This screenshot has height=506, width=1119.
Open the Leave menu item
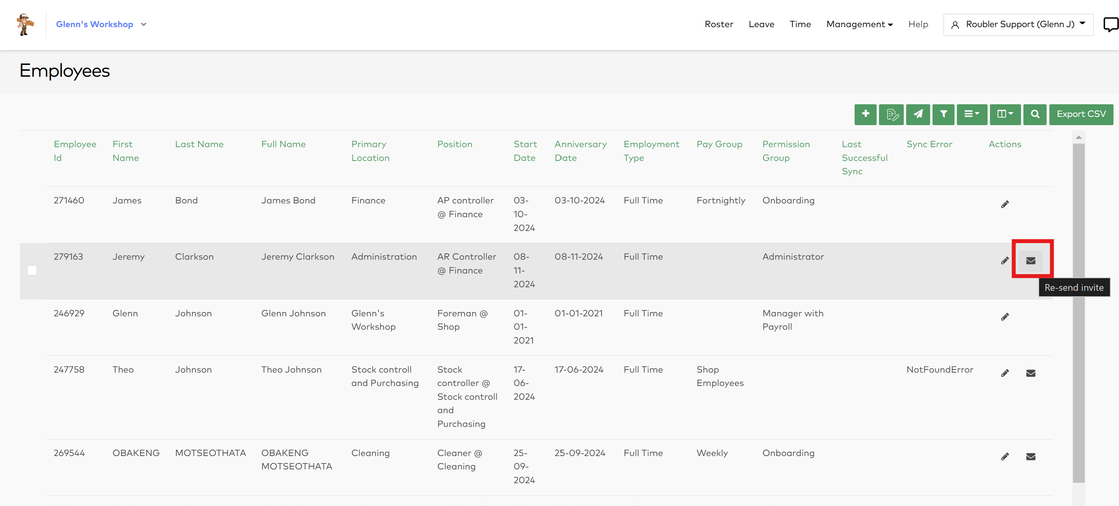click(761, 24)
